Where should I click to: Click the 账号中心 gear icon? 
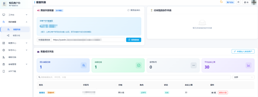click(4, 50)
